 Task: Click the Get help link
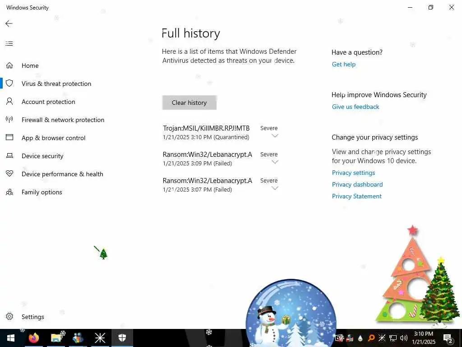pos(343,64)
